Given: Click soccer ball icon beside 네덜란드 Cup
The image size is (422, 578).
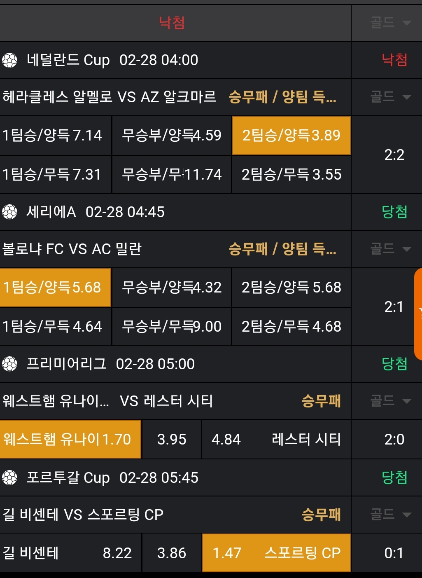Looking at the screenshot, I should click(9, 61).
